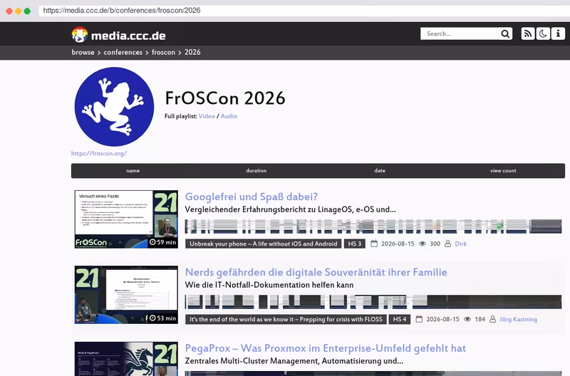Image resolution: width=570 pixels, height=376 pixels.
Task: Click the search magnifier icon
Action: (x=505, y=33)
